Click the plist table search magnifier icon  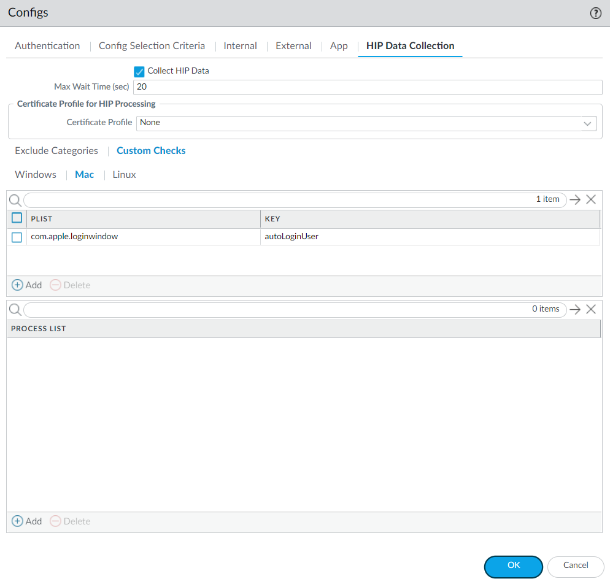[15, 200]
